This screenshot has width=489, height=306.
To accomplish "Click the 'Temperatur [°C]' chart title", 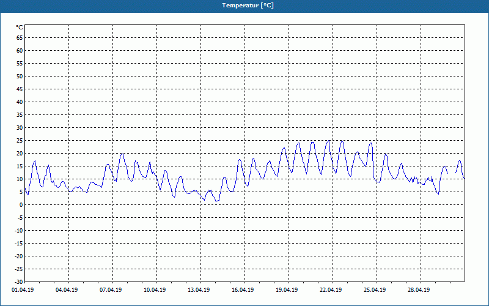I will tap(248, 6).
